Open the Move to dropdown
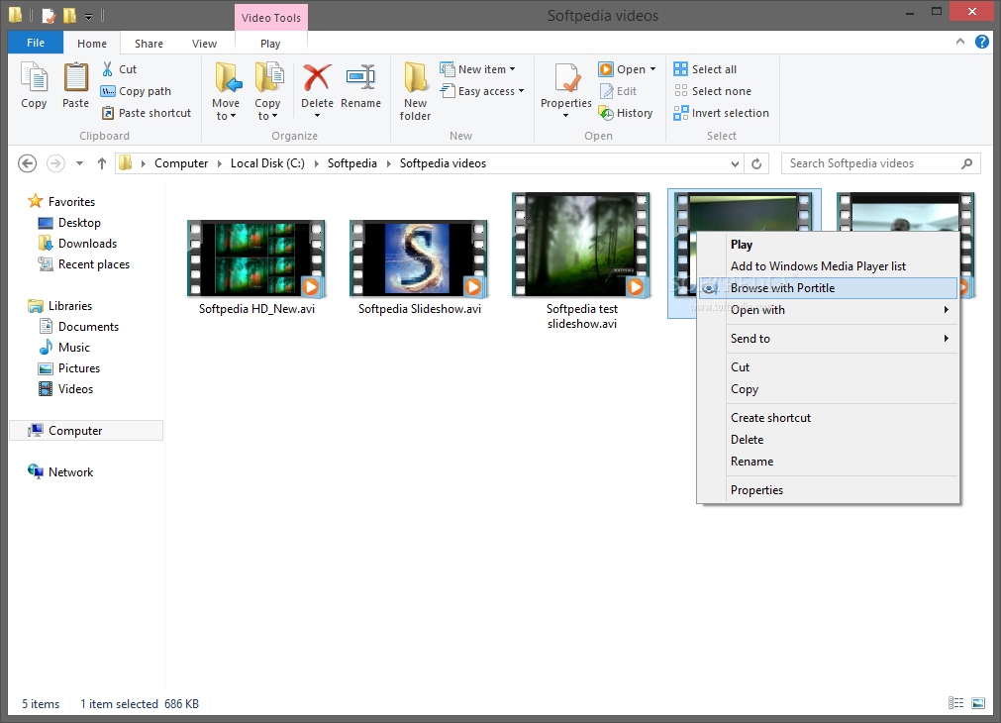Viewport: 1001px width, 723px height. [226, 109]
